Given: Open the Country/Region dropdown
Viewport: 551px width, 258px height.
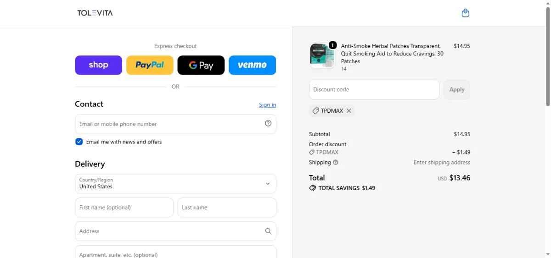Looking at the screenshot, I should tap(175, 183).
